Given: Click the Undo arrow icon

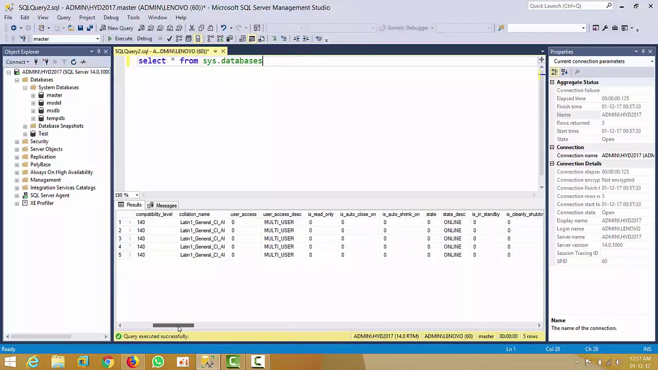Looking at the screenshot, I should [223, 28].
